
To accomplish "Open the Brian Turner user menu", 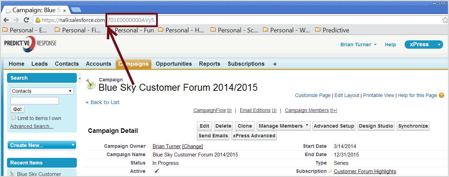I will [x=358, y=45].
